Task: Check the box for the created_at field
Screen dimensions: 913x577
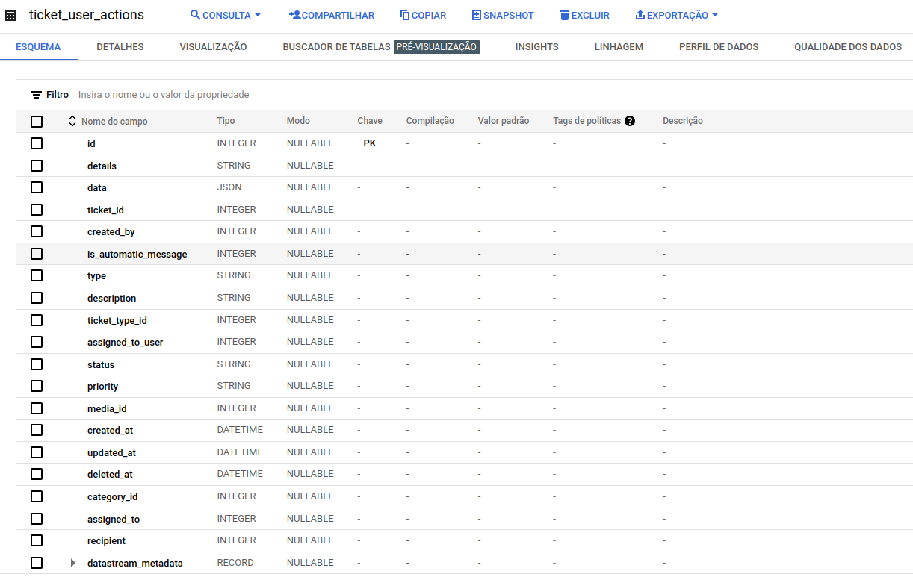Action: [x=37, y=430]
